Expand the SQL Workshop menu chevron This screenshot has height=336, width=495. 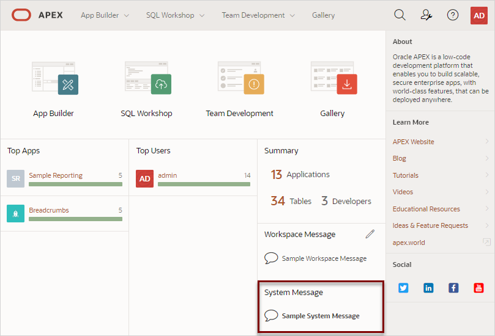pyautogui.click(x=202, y=15)
